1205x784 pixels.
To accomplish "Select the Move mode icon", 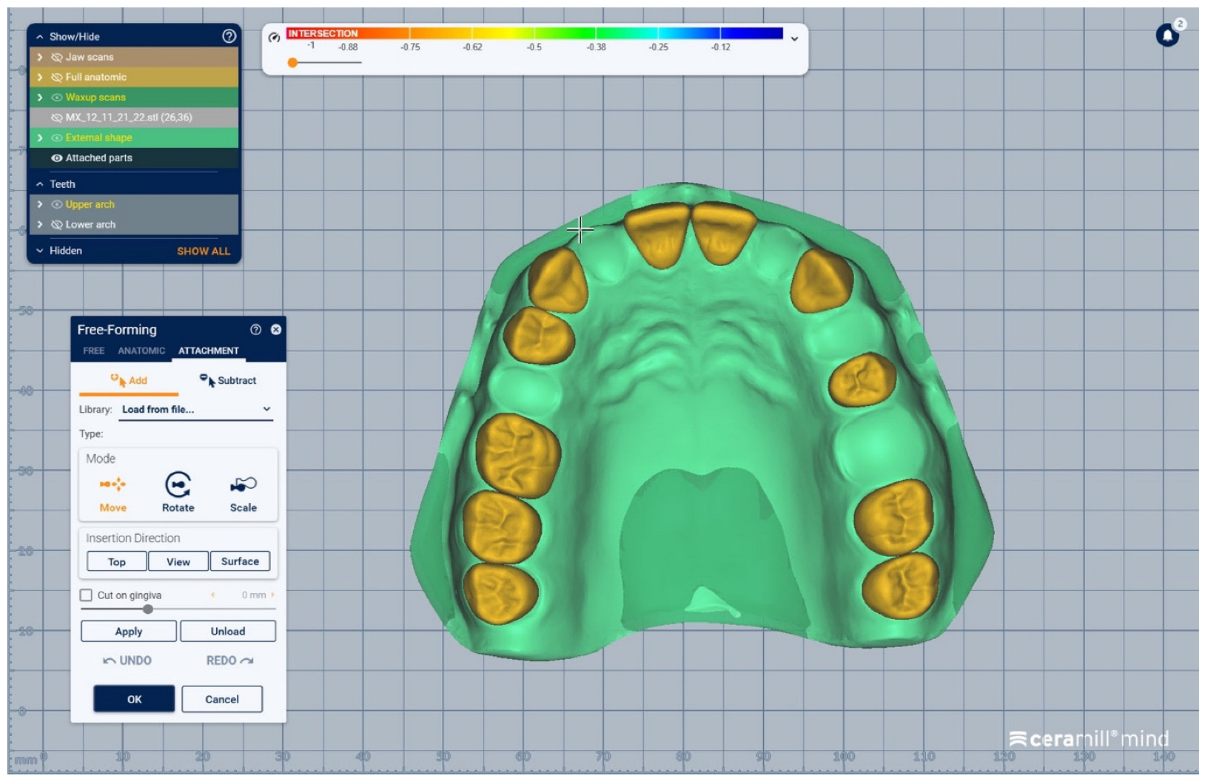I will (x=113, y=485).
